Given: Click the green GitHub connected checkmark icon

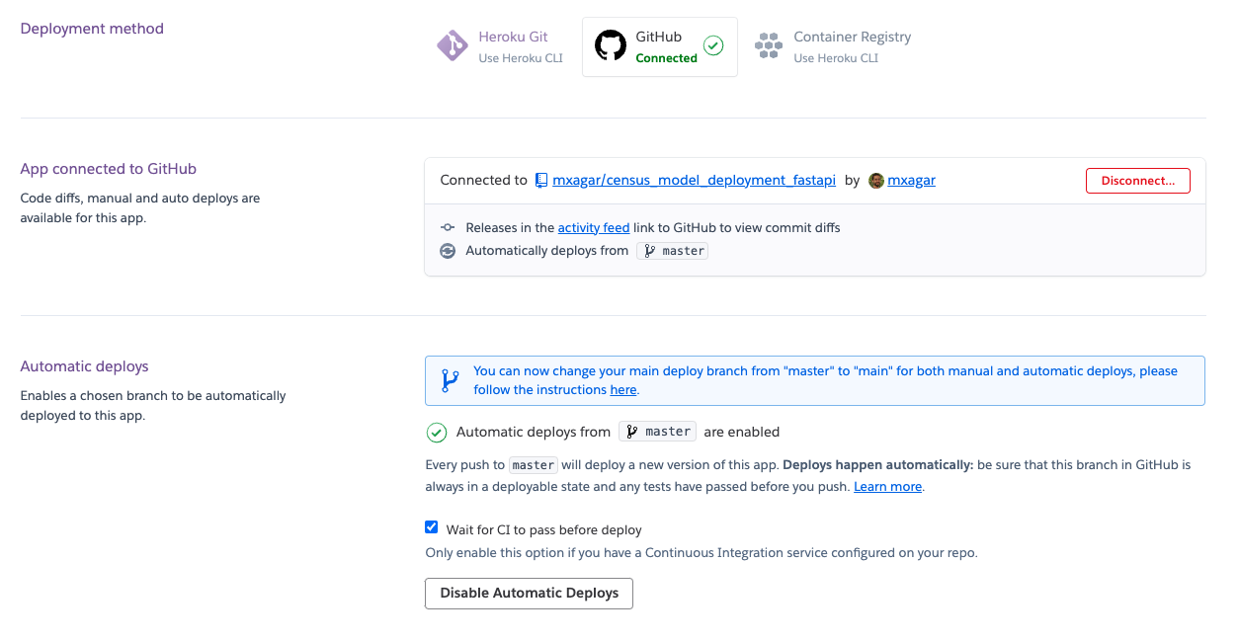Looking at the screenshot, I should [x=713, y=45].
